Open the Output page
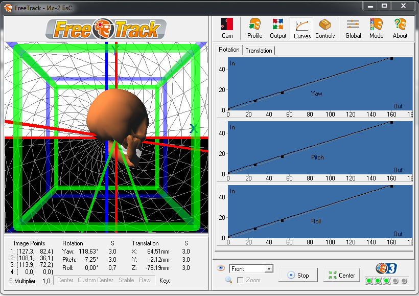This screenshot has width=419, height=296. 278,28
